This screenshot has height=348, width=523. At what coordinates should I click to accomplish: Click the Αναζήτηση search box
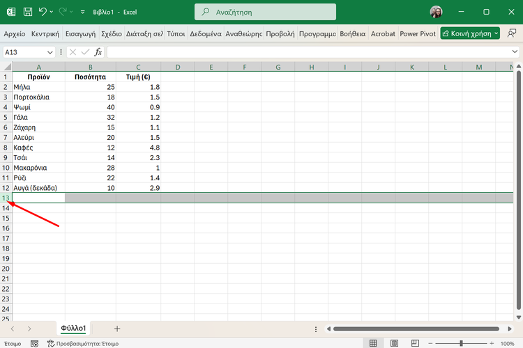tap(264, 12)
